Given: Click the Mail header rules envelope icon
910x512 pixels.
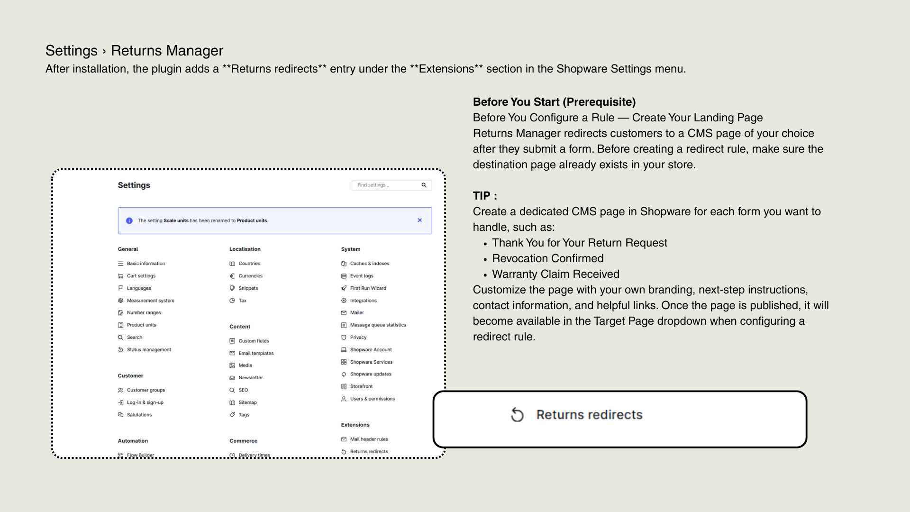Looking at the screenshot, I should pyautogui.click(x=344, y=439).
